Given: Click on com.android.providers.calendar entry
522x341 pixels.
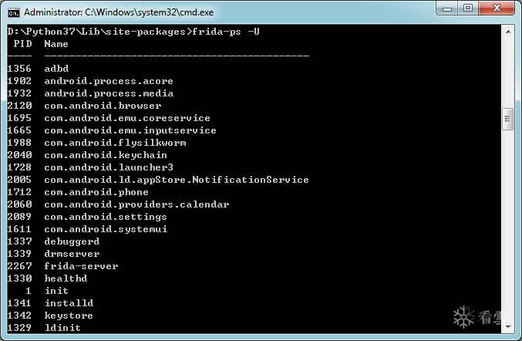Looking at the screenshot, I should [136, 204].
